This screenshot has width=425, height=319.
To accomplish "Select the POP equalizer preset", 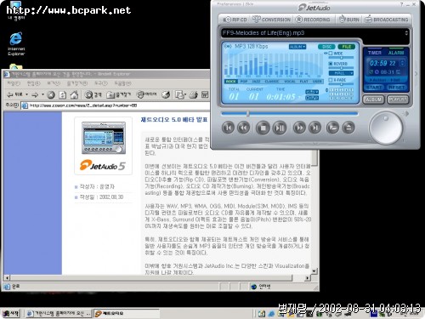I will click(x=244, y=82).
